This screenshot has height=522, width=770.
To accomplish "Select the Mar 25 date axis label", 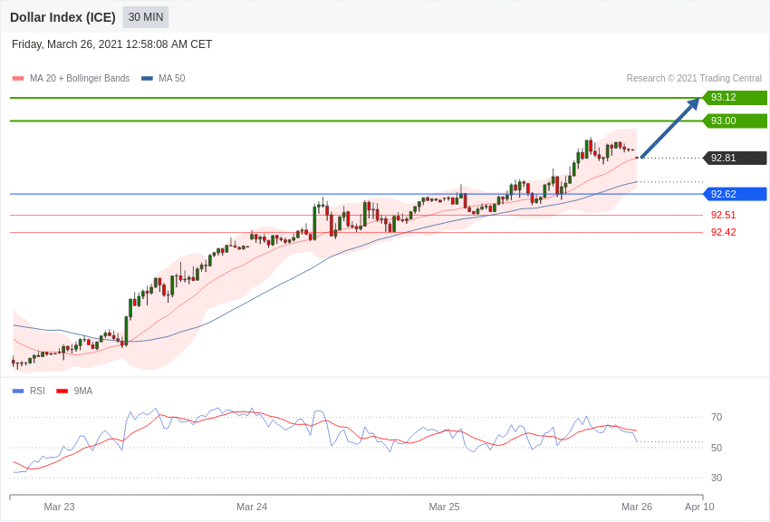I will click(x=444, y=507).
